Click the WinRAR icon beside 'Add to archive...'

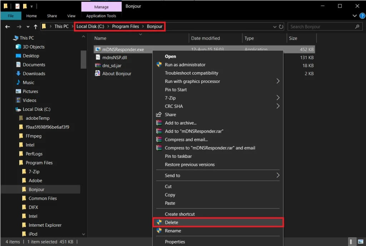pos(159,123)
